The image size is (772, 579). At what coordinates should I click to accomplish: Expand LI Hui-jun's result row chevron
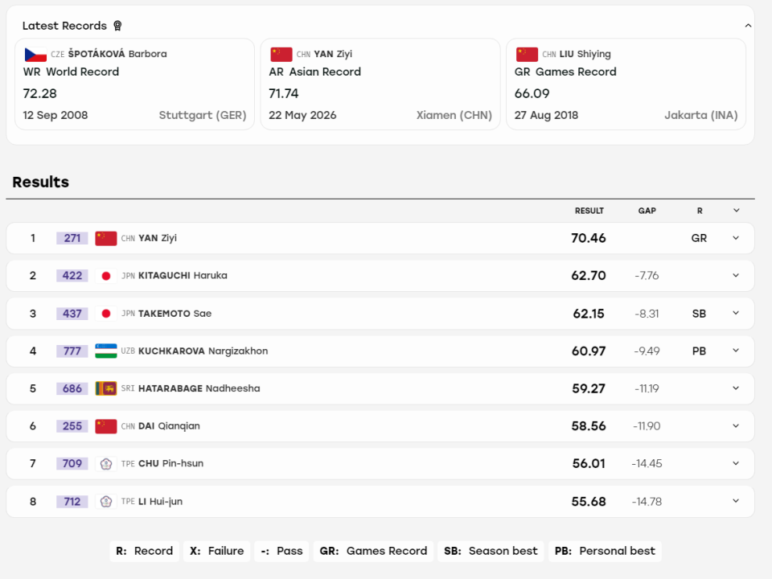[x=736, y=501]
